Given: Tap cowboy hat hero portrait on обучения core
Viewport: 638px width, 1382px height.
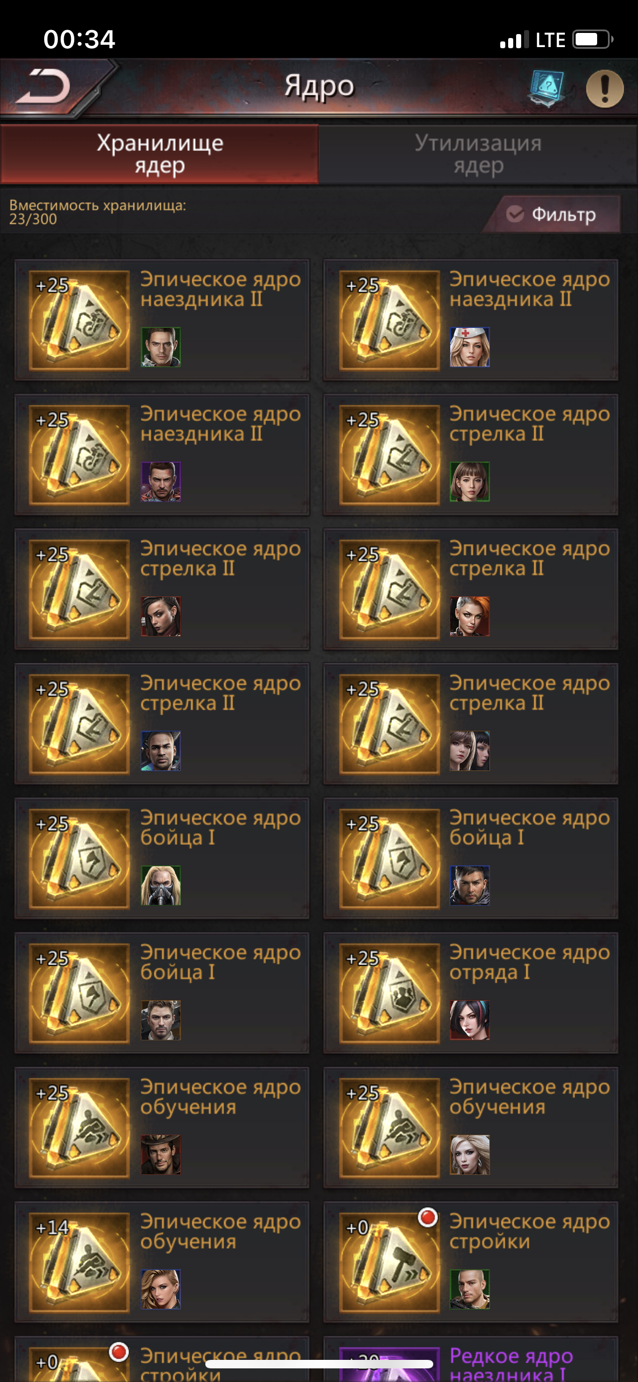Looking at the screenshot, I should 160,1155.
